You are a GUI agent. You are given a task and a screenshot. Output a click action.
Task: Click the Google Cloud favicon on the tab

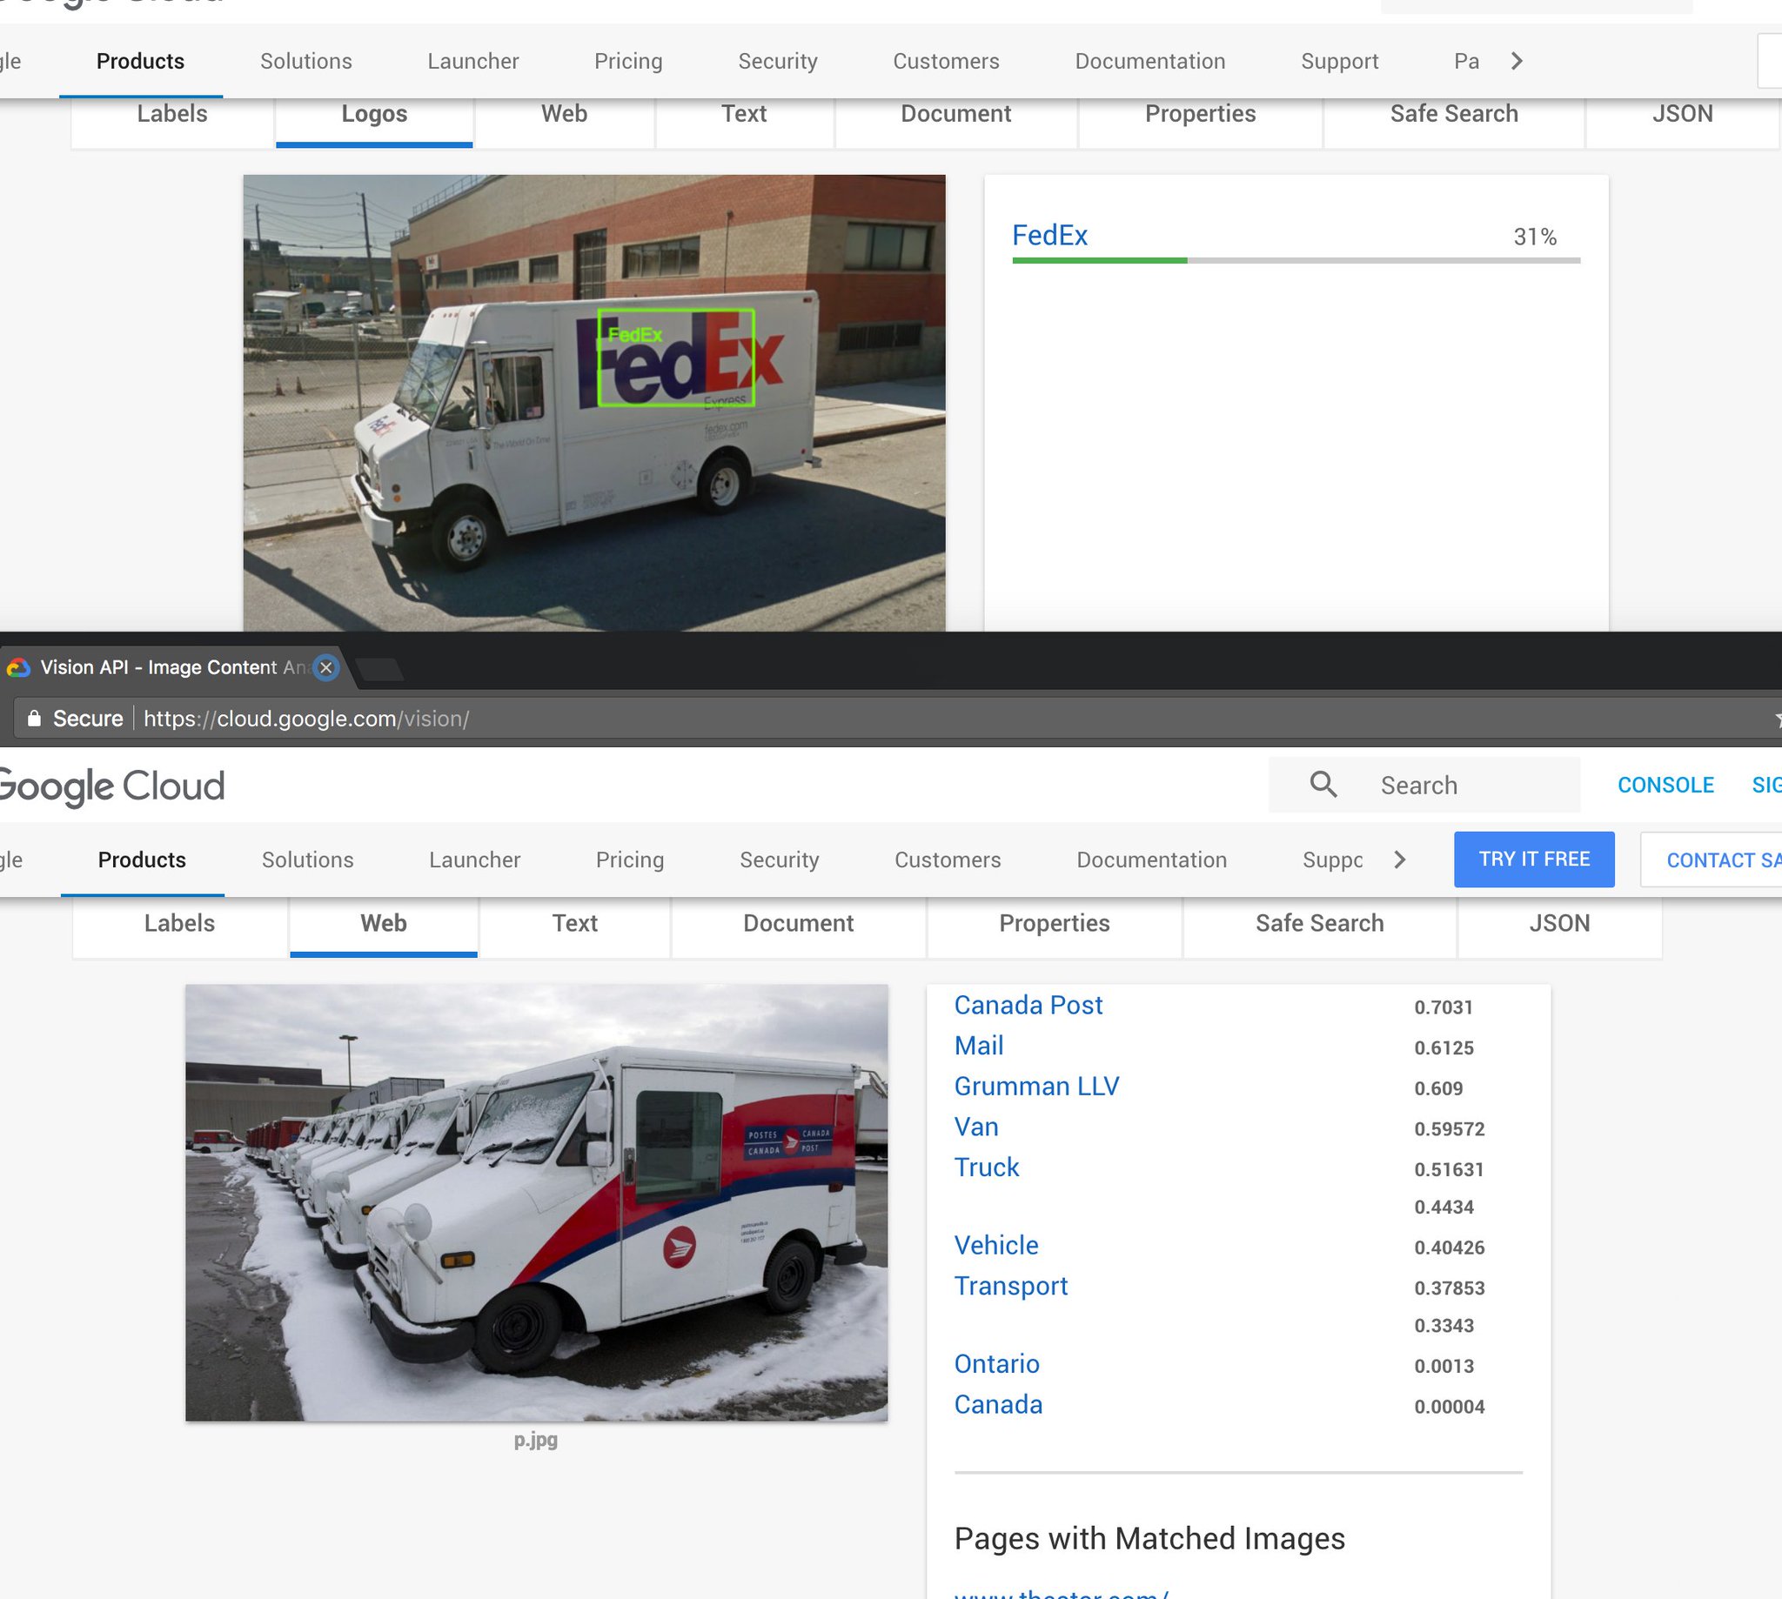17,668
